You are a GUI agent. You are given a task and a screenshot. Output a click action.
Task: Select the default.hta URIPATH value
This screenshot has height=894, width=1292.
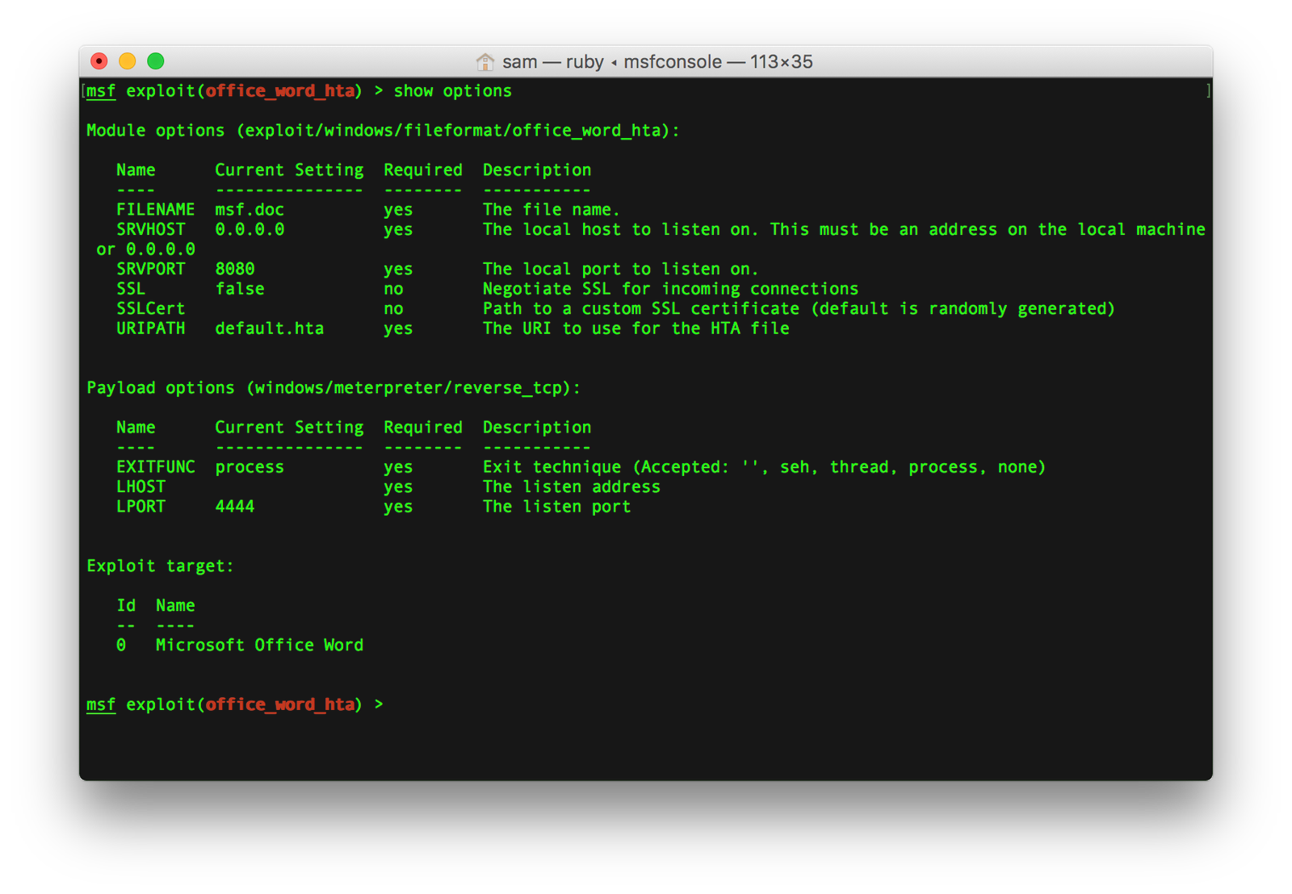269,328
